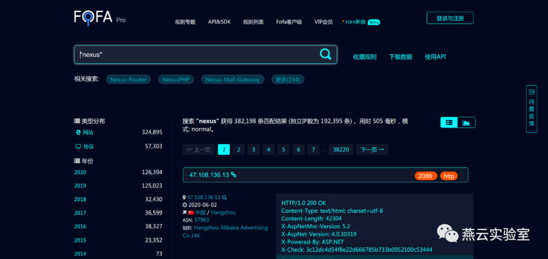The height and width of the screenshot is (259, 548).
Task: Filter by year 2018
Action: point(80,199)
